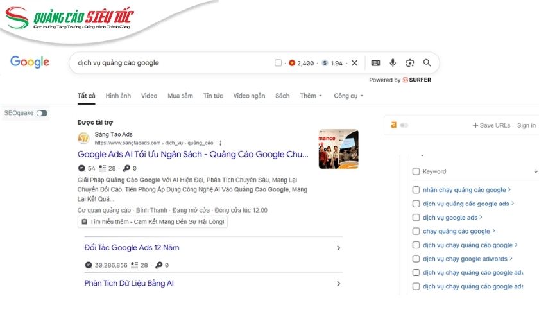Image resolution: width=539 pixels, height=321 pixels.
Task: Switch to the Tin tức tab
Action: pos(213,96)
